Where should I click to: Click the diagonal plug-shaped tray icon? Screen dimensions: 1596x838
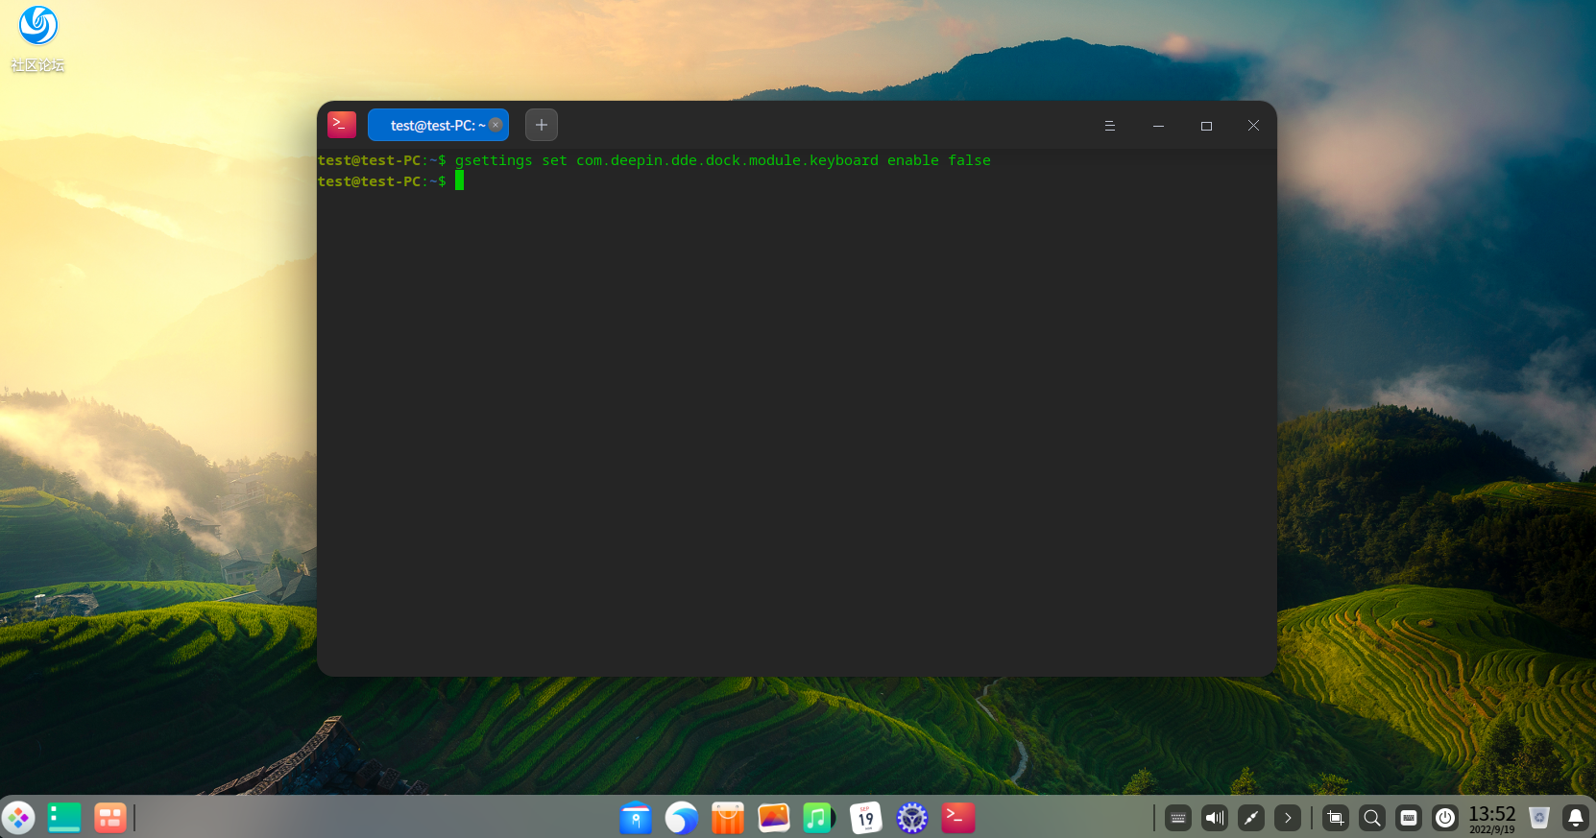point(1251,818)
